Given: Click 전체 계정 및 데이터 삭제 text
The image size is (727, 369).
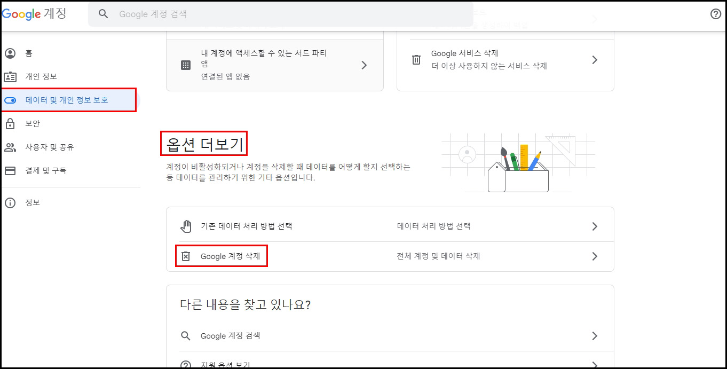Looking at the screenshot, I should (x=438, y=256).
